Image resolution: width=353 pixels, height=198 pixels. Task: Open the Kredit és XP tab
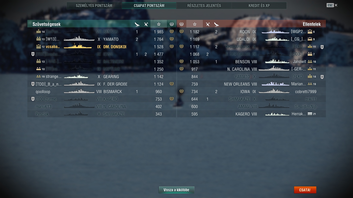tap(259, 5)
